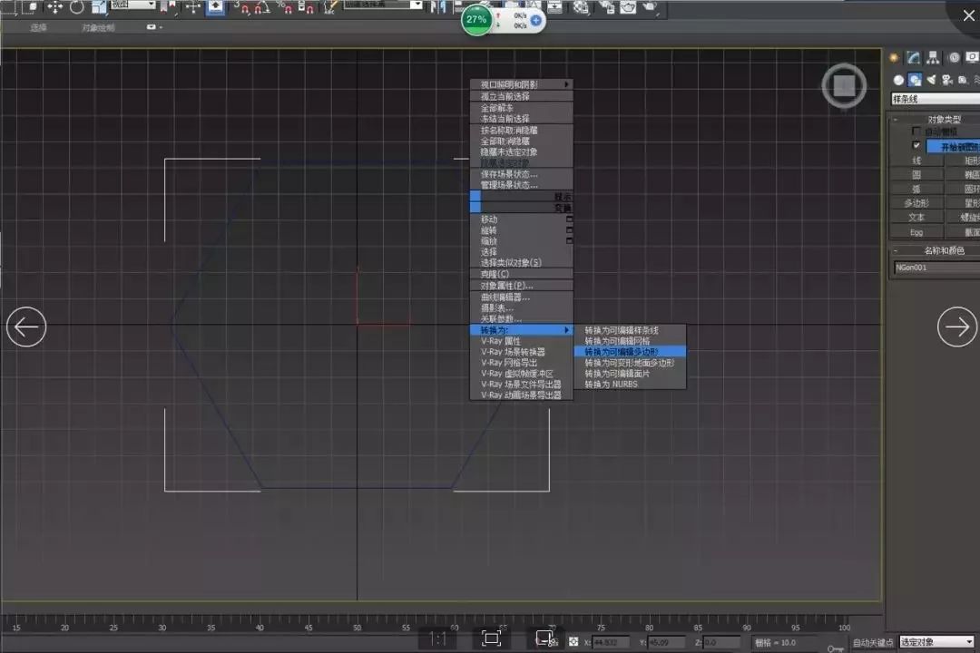Image resolution: width=980 pixels, height=653 pixels.
Task: Select the Geometry category sphere icon
Action: click(x=898, y=80)
